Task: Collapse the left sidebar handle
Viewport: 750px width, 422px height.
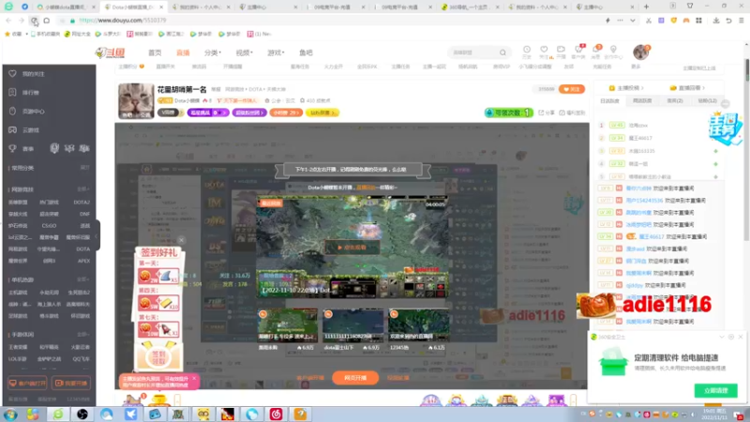Action: (x=97, y=235)
